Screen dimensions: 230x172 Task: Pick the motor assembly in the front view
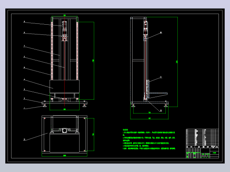pyautogui.click(x=65, y=31)
